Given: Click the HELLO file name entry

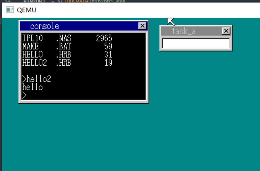Looking at the screenshot, I should click(32, 54).
